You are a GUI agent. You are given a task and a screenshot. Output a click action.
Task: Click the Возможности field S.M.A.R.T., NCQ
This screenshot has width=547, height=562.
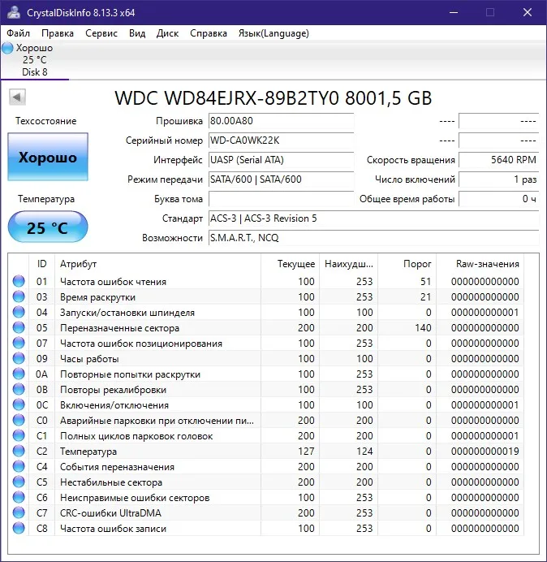[x=374, y=238]
